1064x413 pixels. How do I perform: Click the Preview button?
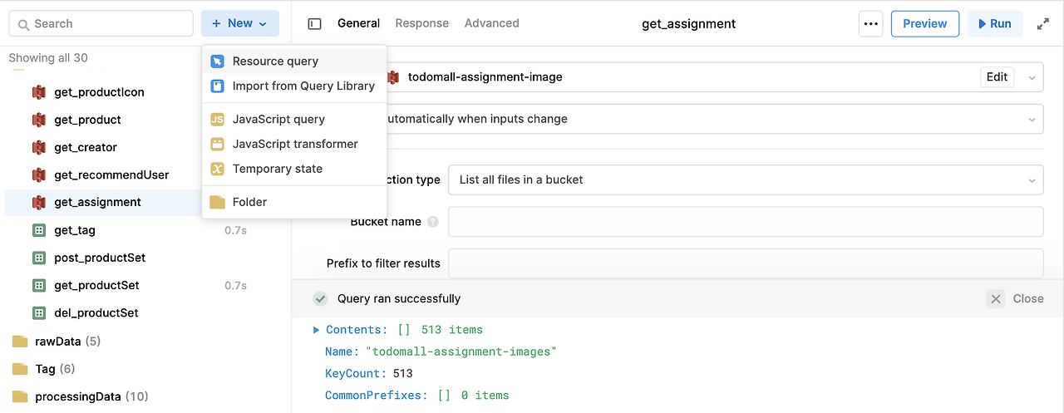point(924,24)
